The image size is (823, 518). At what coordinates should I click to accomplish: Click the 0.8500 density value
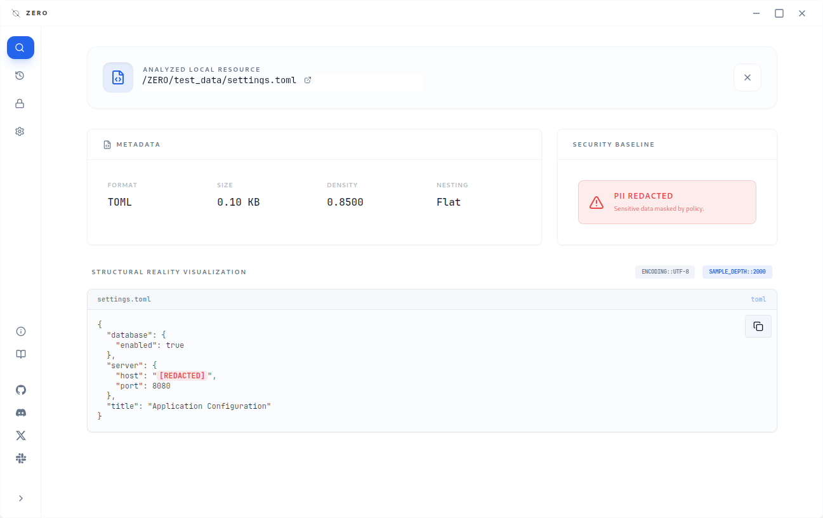(x=345, y=203)
